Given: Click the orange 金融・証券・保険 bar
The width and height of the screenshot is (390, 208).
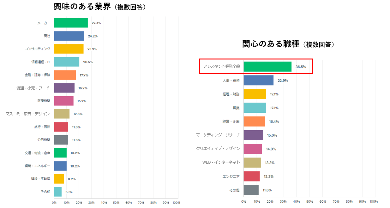Looking at the screenshot, I should (65, 75).
